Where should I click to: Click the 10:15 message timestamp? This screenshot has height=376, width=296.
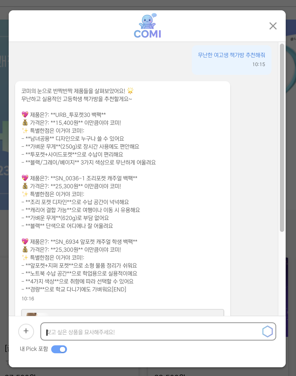click(x=259, y=64)
